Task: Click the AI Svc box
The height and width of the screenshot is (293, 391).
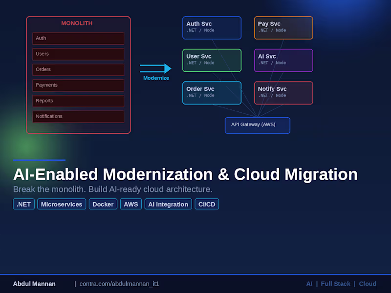Action: pyautogui.click(x=283, y=61)
